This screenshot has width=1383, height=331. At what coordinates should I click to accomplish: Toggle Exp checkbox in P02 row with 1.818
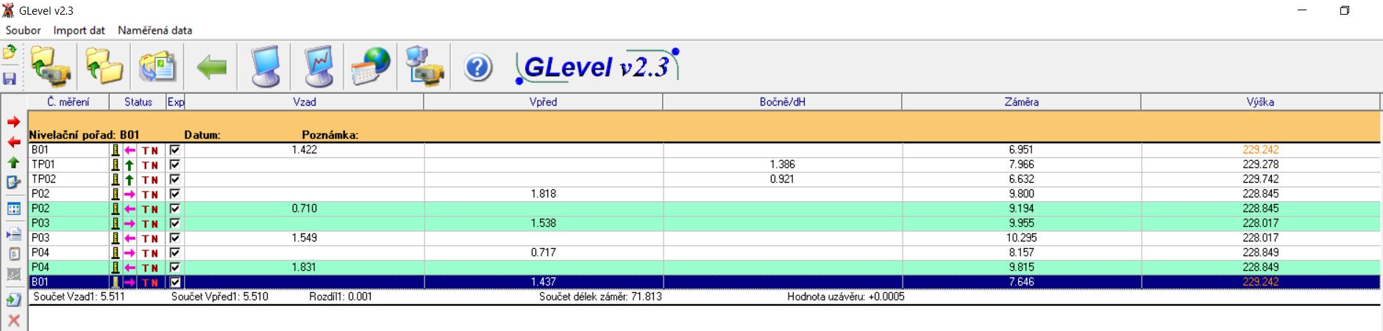tap(174, 194)
